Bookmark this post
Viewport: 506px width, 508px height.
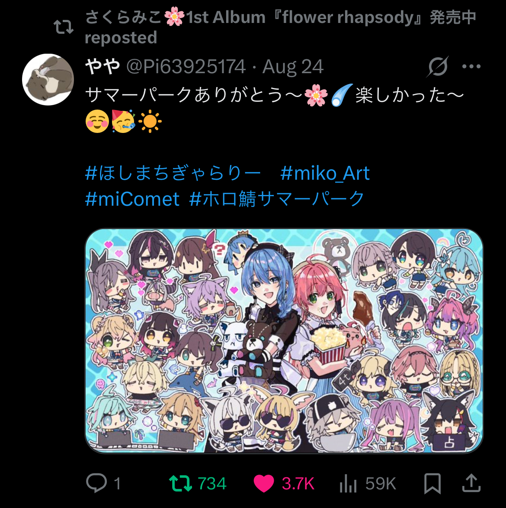[x=432, y=483]
